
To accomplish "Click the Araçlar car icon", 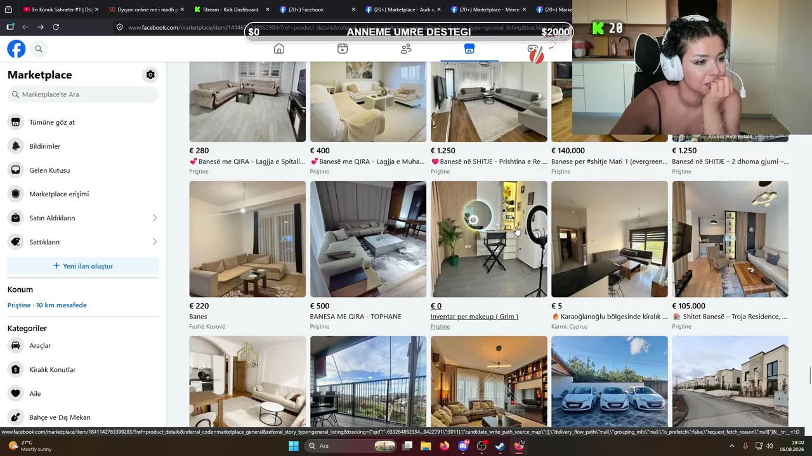I will [16, 346].
